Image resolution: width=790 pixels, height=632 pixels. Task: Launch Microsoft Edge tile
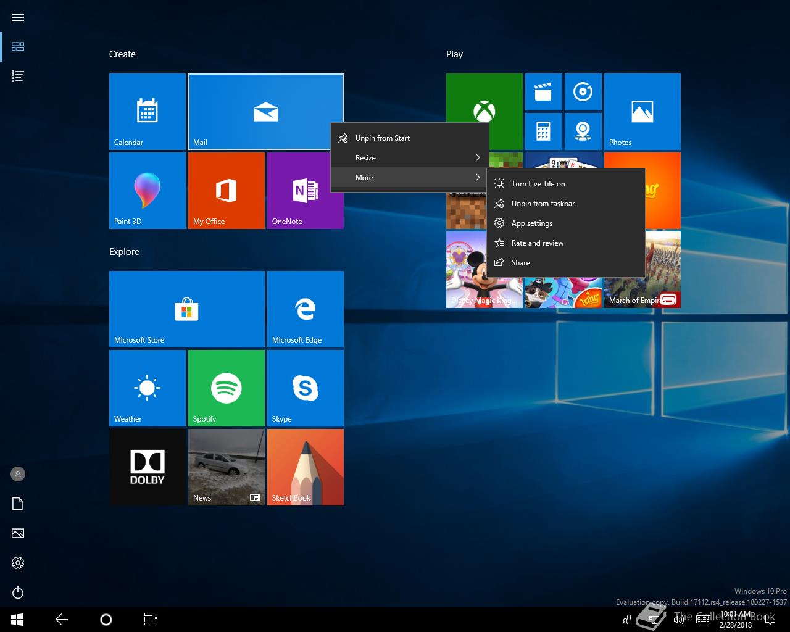click(x=306, y=309)
